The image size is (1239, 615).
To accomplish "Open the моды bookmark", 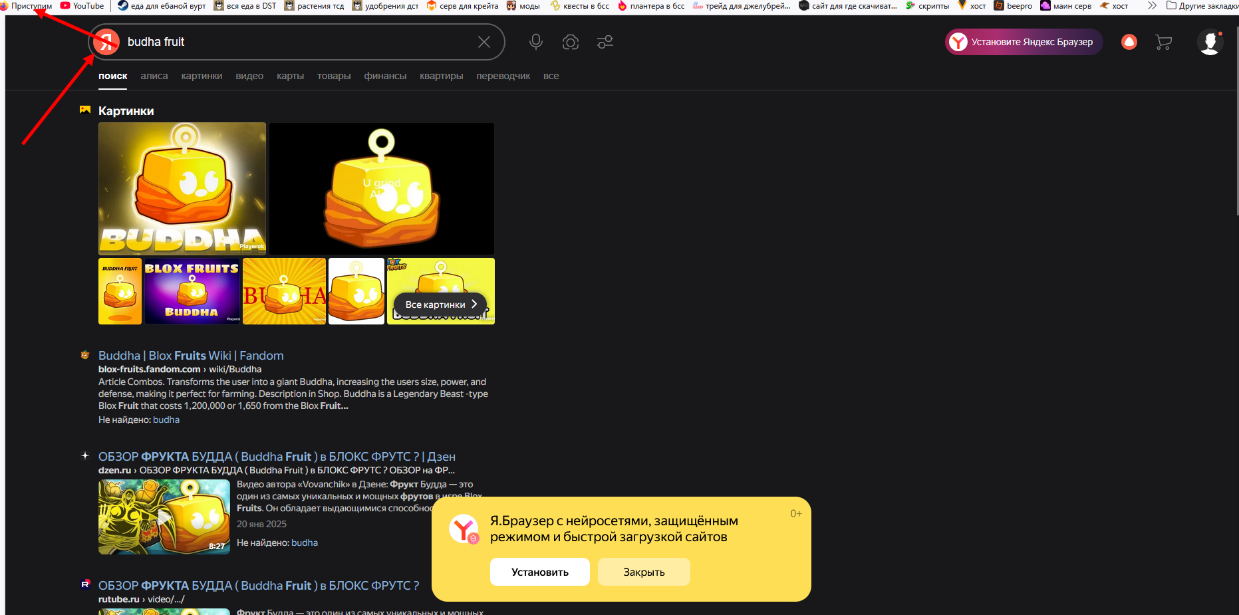I will click(523, 6).
